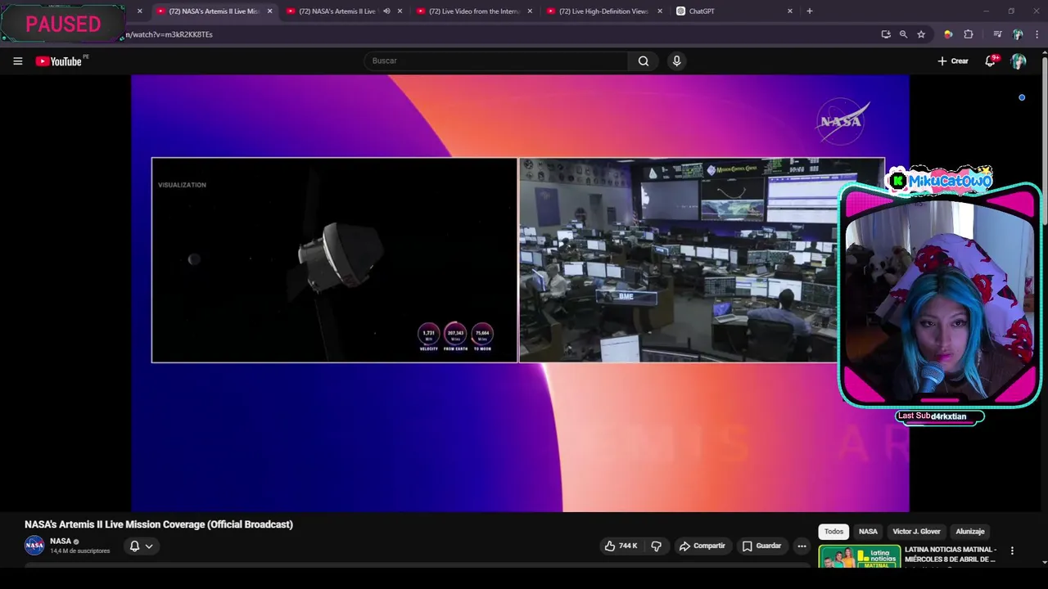The height and width of the screenshot is (589, 1048).
Task: Open the notifications bell with 9+ badge
Action: click(x=991, y=61)
